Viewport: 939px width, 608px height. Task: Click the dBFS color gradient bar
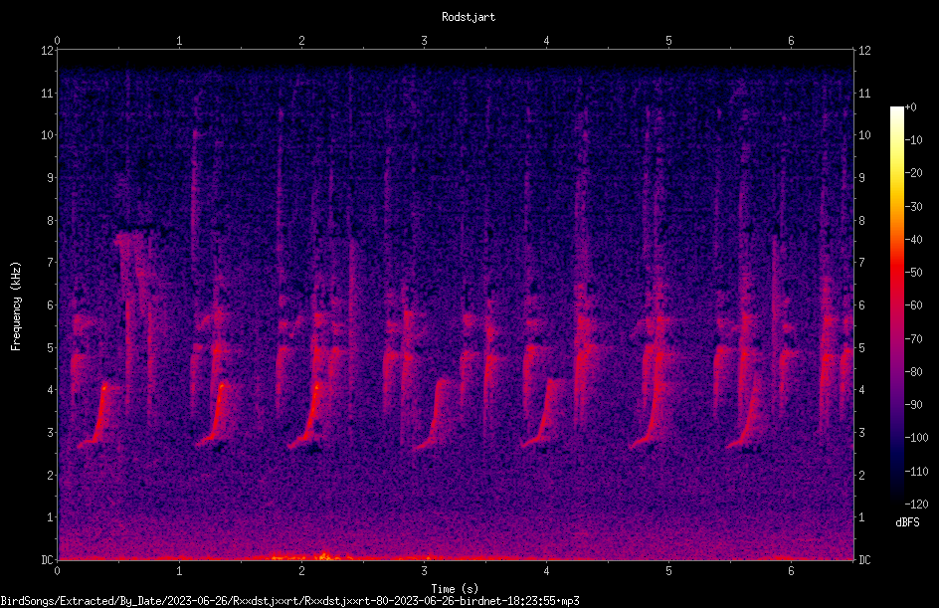896,304
